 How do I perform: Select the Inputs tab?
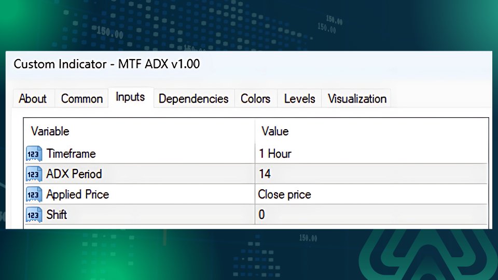pos(130,97)
